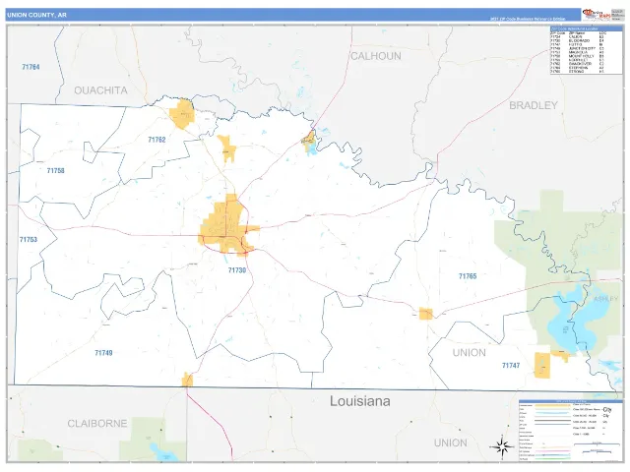Screen dimensions: 630x472
Task: Click the "UNION COUNTY, AR" title
Action: coord(37,15)
